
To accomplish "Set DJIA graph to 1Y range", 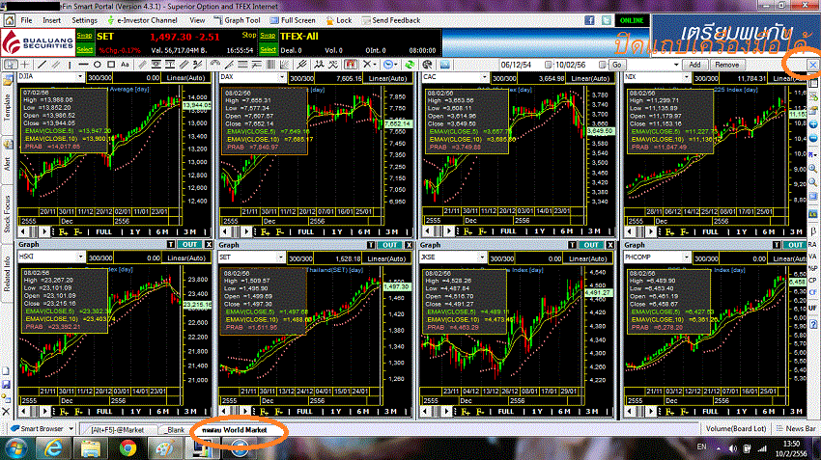I will pyautogui.click(x=135, y=231).
